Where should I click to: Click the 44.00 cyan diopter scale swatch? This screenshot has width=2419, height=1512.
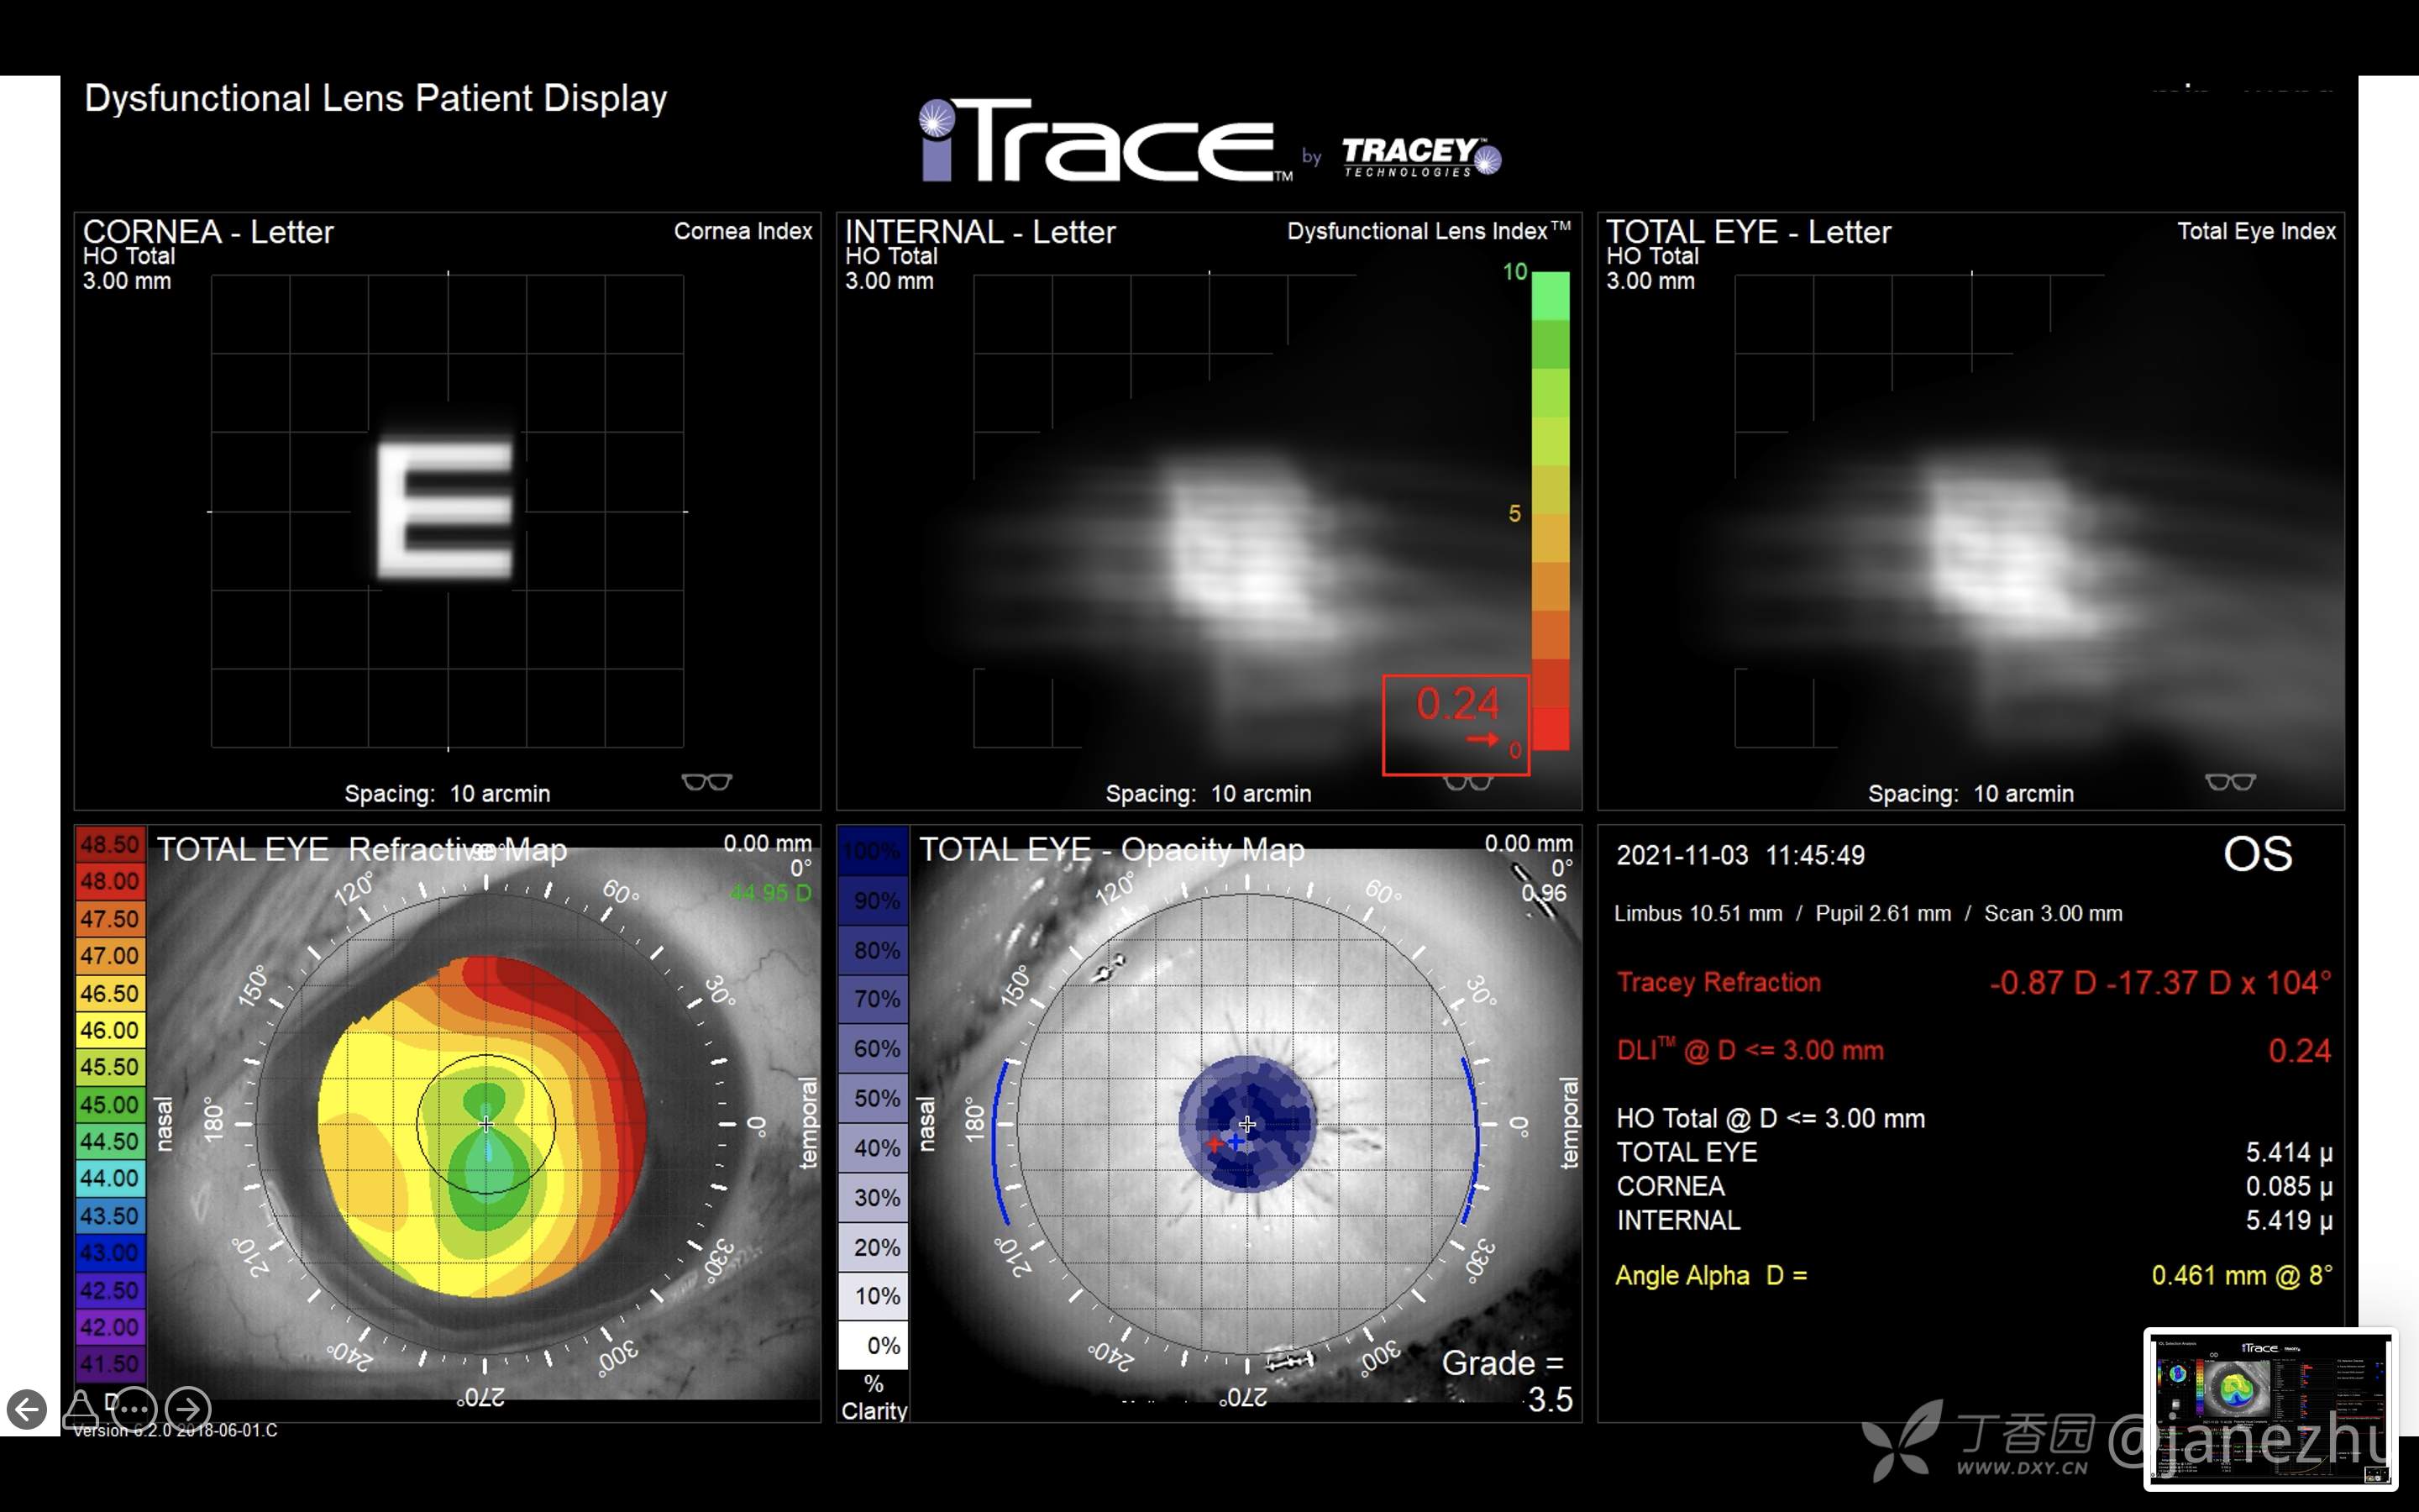point(110,1178)
